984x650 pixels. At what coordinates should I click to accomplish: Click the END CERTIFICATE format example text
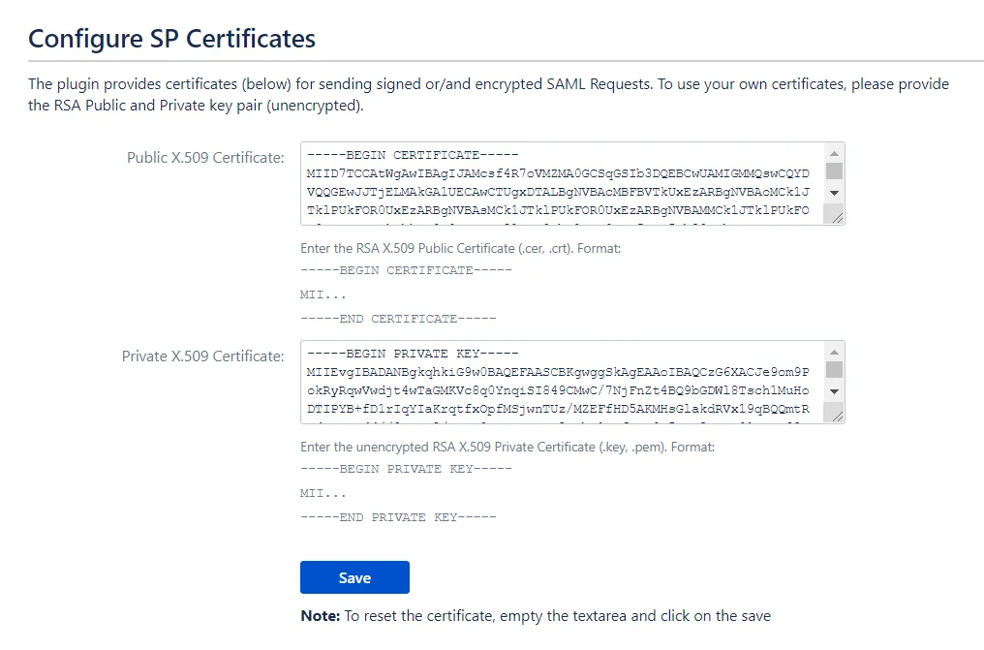tap(398, 319)
